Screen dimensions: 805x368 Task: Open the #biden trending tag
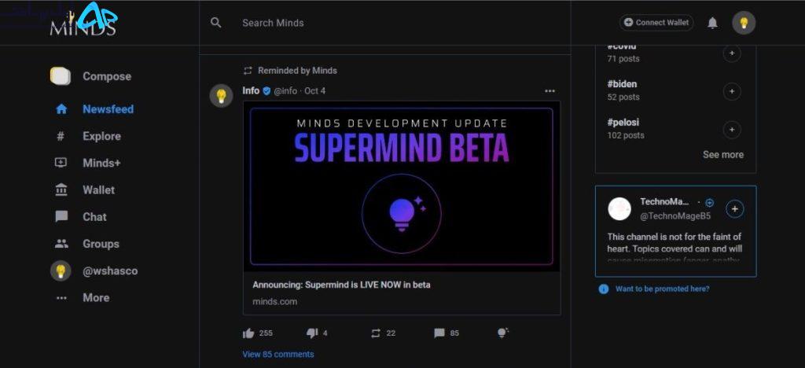(622, 83)
